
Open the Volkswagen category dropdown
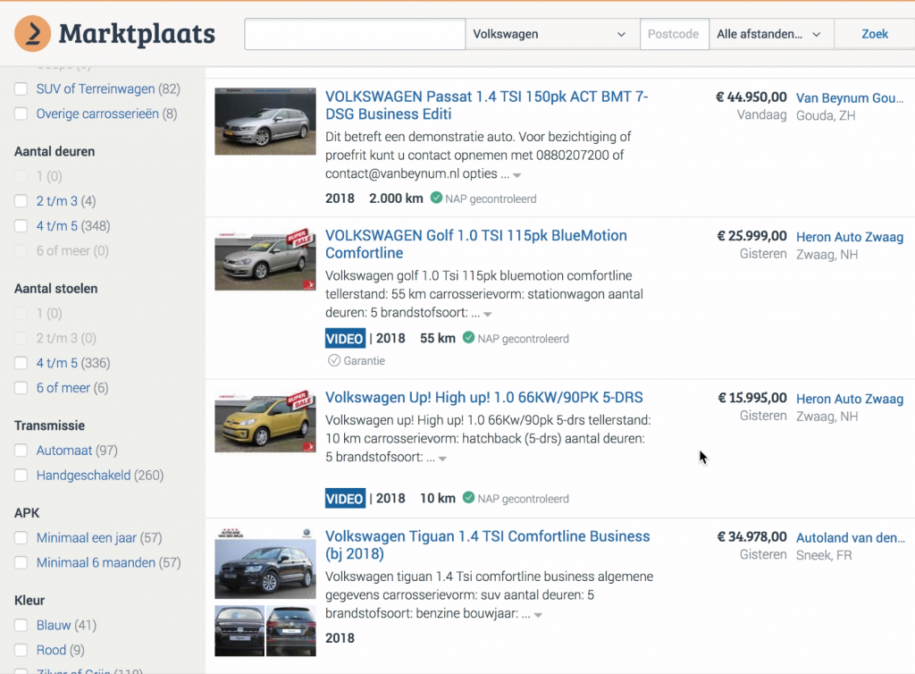(x=551, y=34)
